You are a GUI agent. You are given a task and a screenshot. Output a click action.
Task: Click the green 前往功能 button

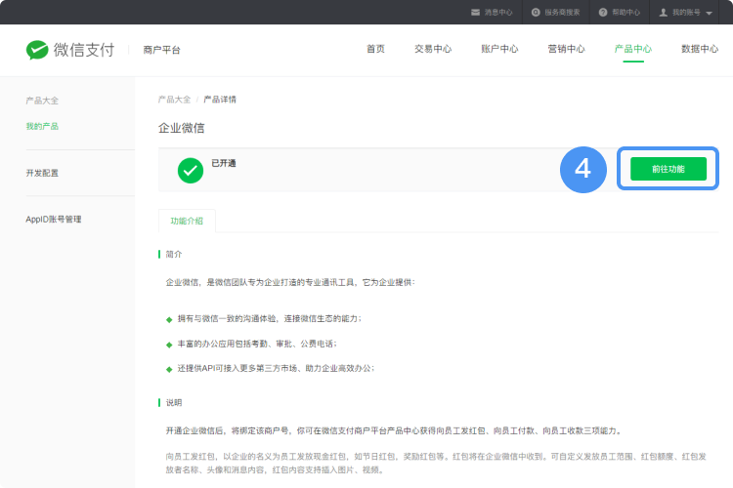pos(668,169)
